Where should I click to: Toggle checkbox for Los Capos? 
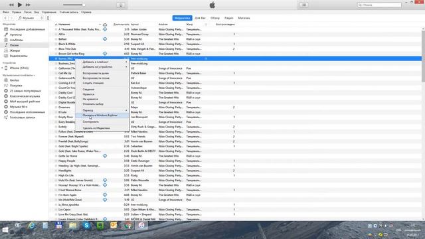(x=56, y=210)
